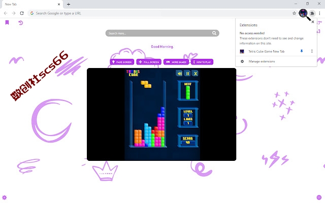The width and height of the screenshot is (325, 203).
Task: Select the New Tab browser tab
Action: (x=31, y=4)
